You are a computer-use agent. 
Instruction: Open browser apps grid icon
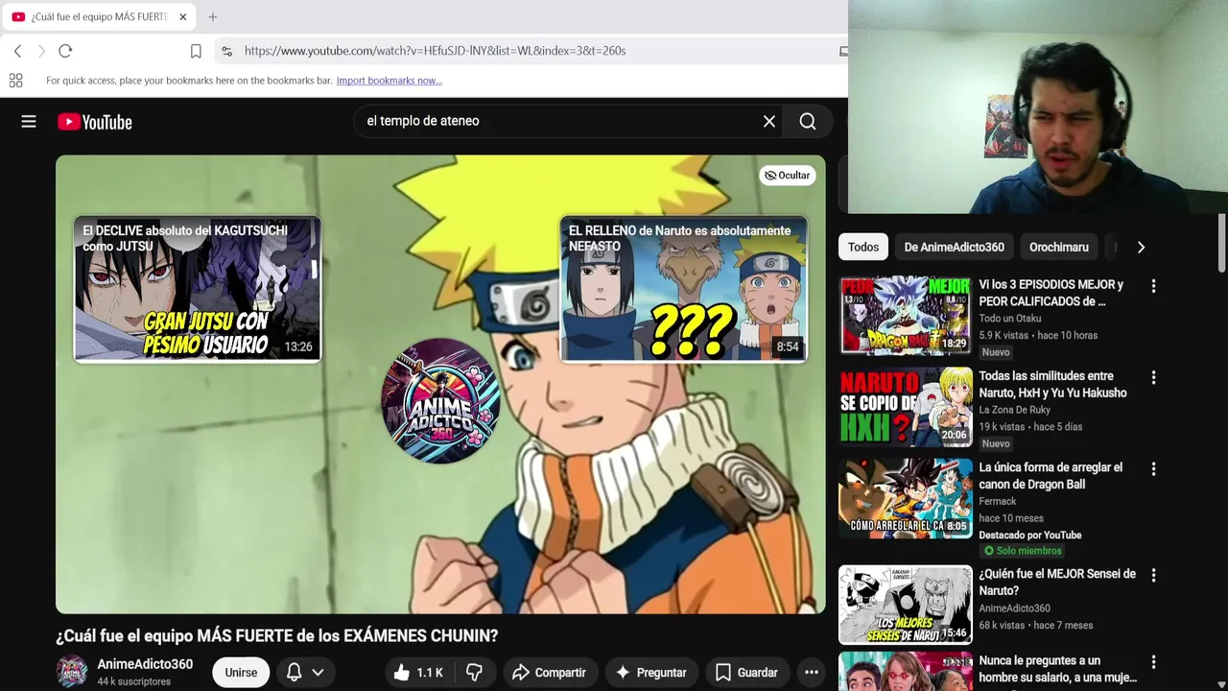pyautogui.click(x=15, y=81)
